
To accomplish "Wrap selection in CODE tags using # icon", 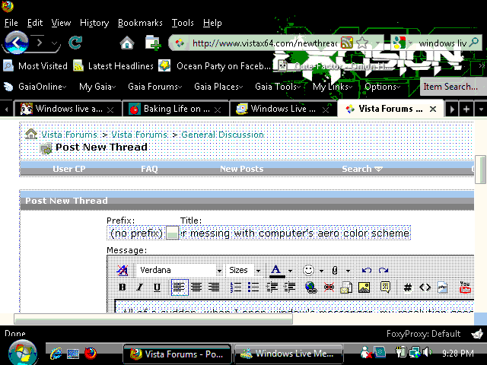I will tap(408, 287).
